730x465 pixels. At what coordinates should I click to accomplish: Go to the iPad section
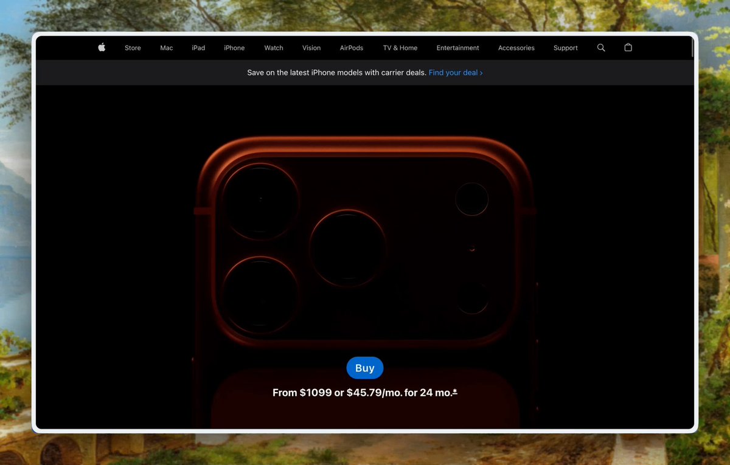198,48
